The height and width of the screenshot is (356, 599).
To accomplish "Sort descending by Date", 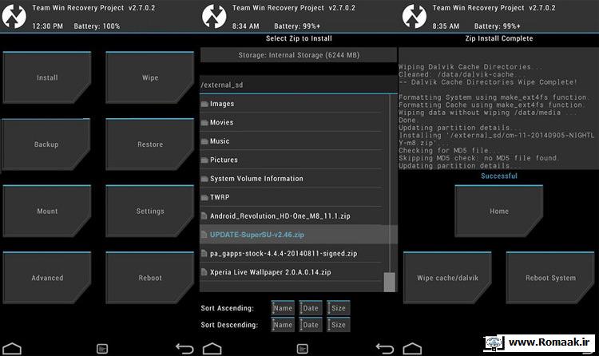I will (x=310, y=325).
